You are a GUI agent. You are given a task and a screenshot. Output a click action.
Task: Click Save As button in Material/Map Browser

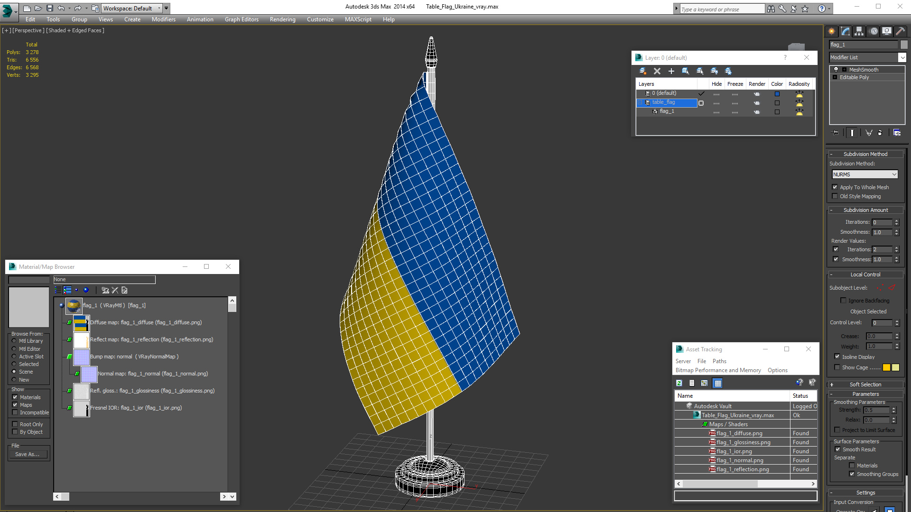point(28,454)
